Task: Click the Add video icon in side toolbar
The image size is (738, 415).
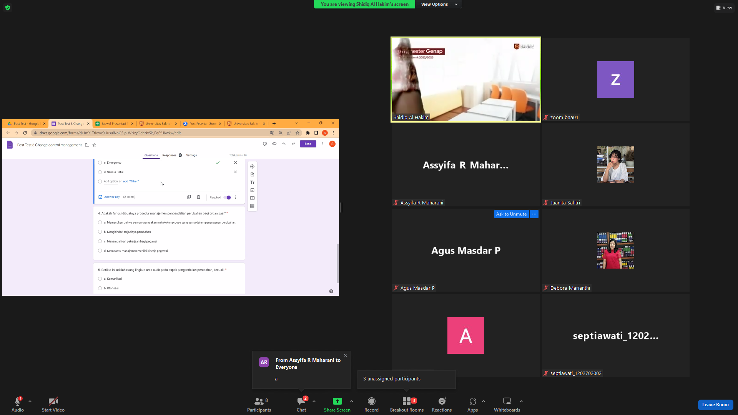Action: [253, 198]
